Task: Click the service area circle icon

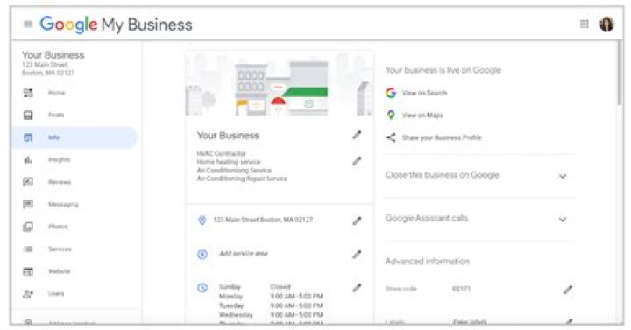Action: pos(202,254)
